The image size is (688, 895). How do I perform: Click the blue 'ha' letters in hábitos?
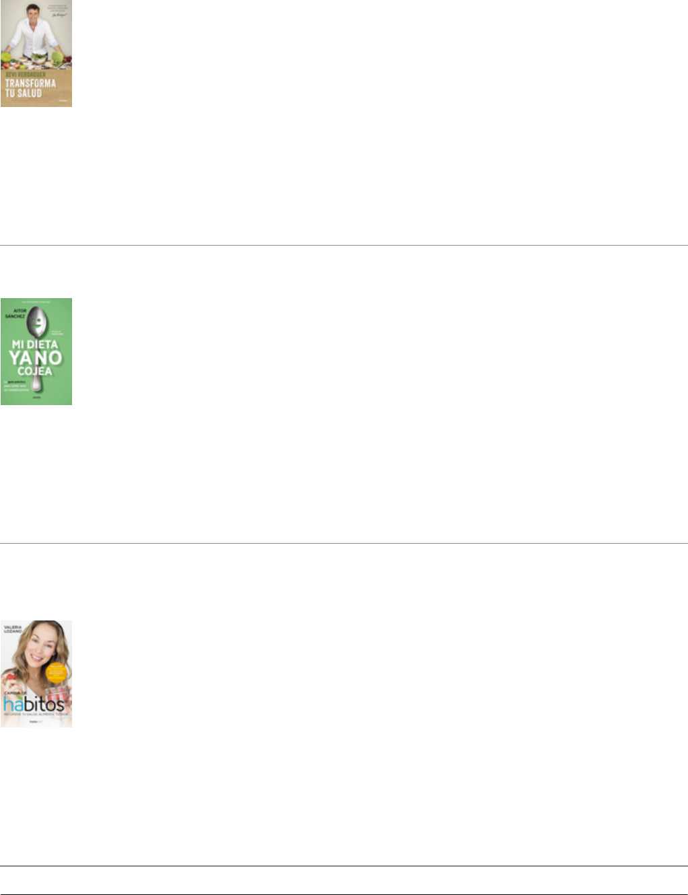14,705
